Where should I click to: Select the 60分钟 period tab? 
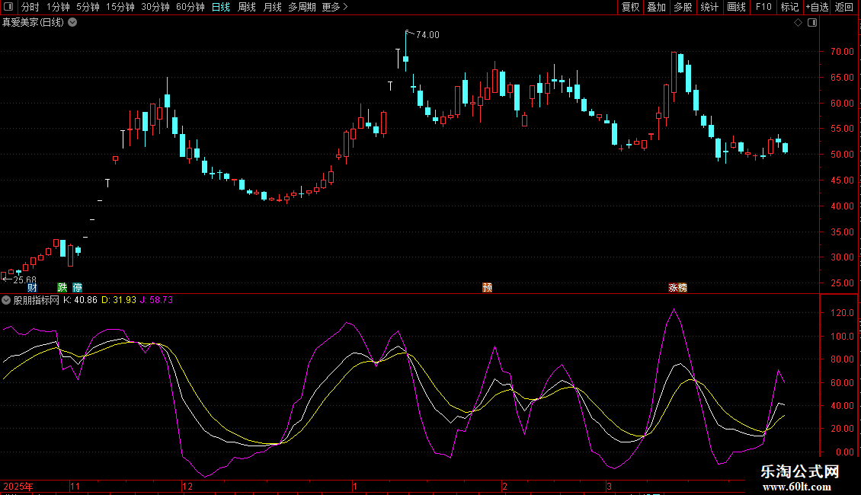tap(190, 7)
